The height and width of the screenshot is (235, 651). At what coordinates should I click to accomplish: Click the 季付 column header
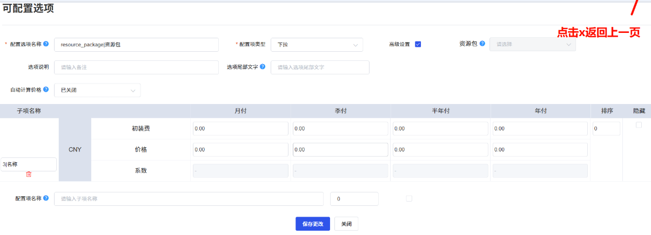[340, 110]
